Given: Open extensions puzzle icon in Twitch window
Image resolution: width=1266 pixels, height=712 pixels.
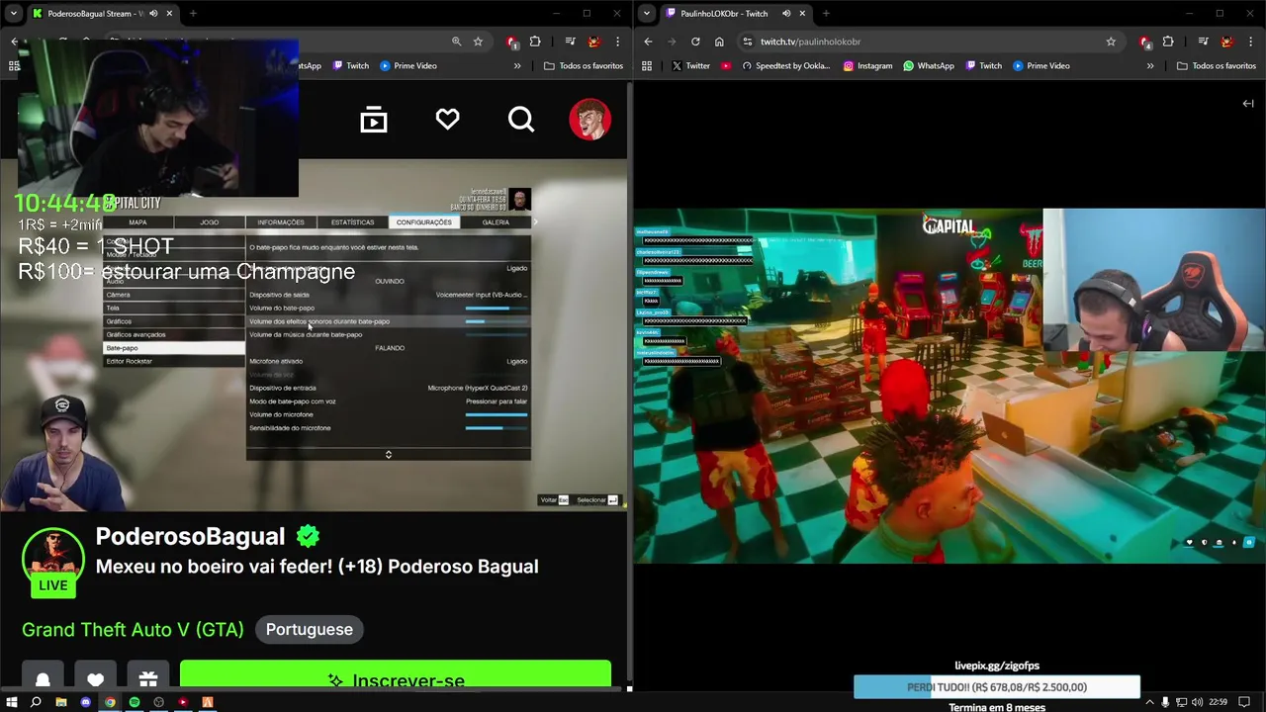Looking at the screenshot, I should (x=1168, y=42).
